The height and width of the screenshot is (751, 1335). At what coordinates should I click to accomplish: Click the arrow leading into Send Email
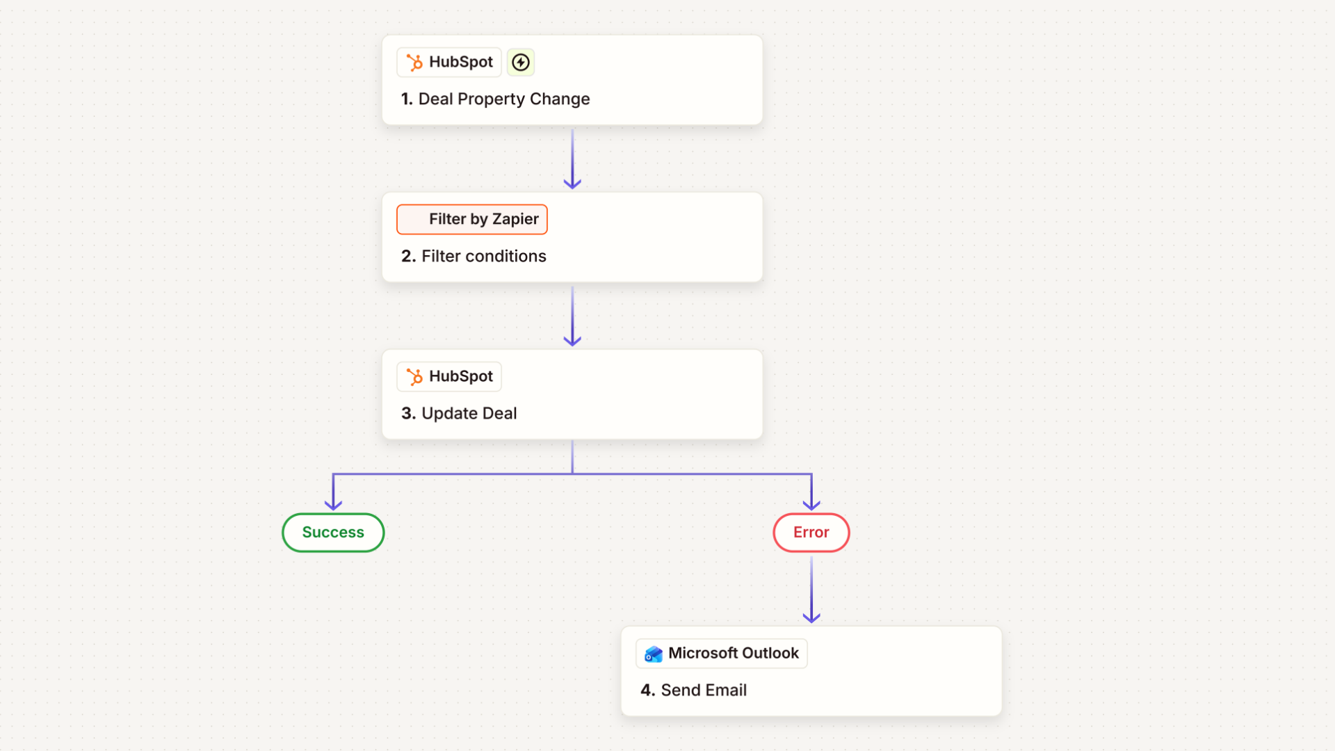[811, 589]
